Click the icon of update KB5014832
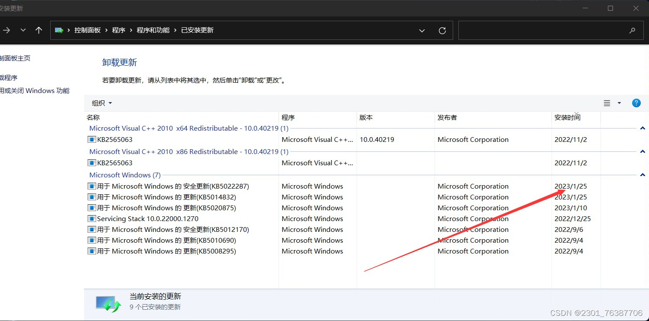This screenshot has height=321, width=649. (91, 197)
